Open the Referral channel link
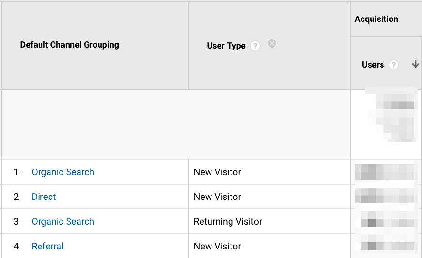This screenshot has height=258, width=422. (48, 247)
